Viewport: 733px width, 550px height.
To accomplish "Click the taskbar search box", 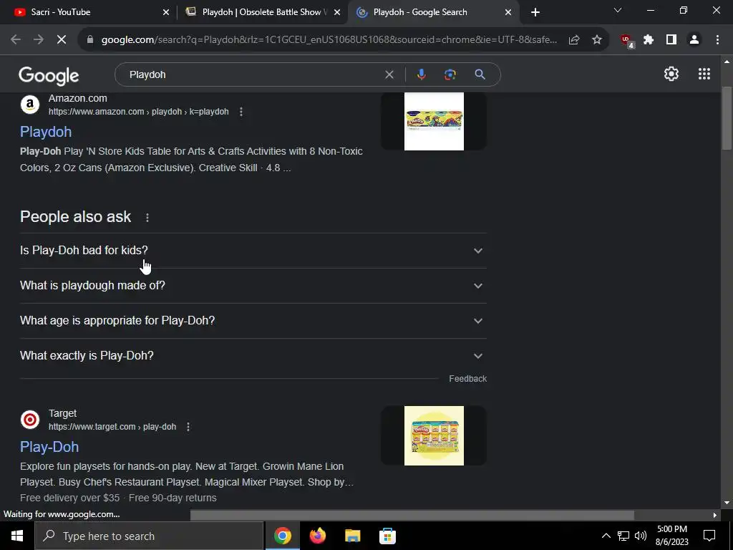I will click(150, 536).
